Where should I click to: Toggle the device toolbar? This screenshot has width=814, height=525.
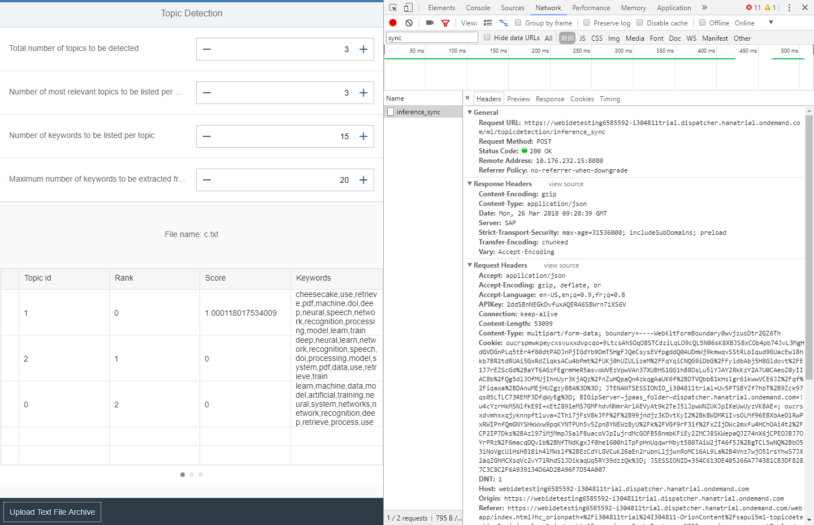coord(408,7)
